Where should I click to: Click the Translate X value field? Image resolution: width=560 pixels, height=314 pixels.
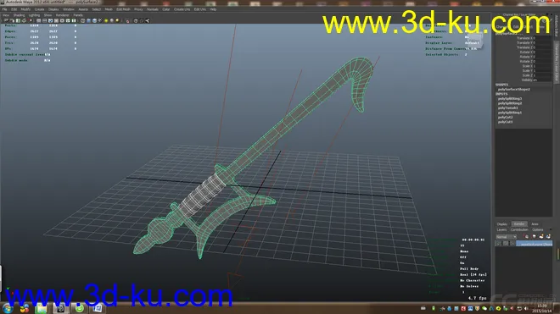pos(543,38)
